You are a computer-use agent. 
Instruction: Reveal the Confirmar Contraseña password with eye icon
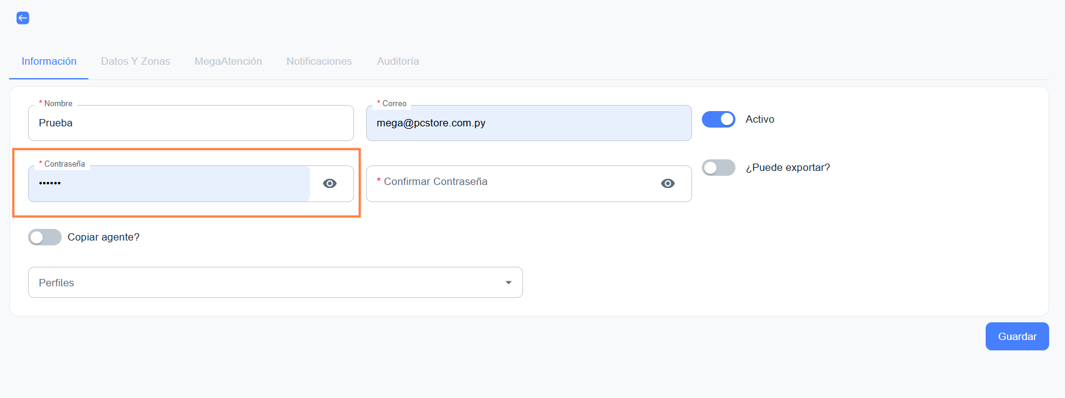click(x=668, y=184)
